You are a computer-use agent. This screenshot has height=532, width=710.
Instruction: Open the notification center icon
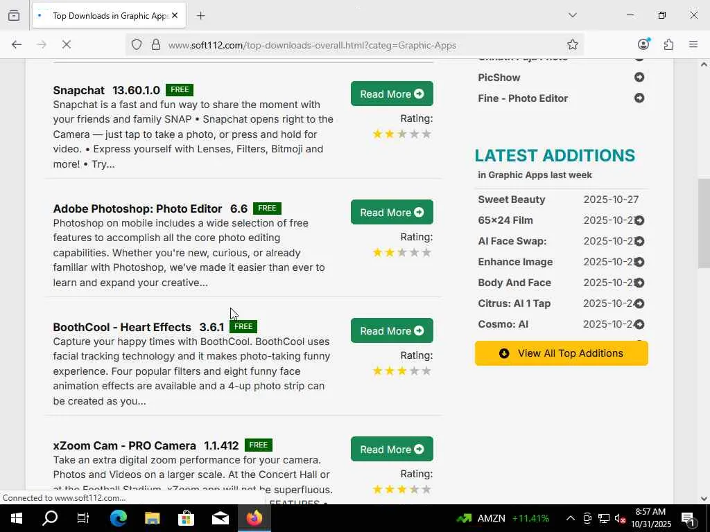(688, 518)
